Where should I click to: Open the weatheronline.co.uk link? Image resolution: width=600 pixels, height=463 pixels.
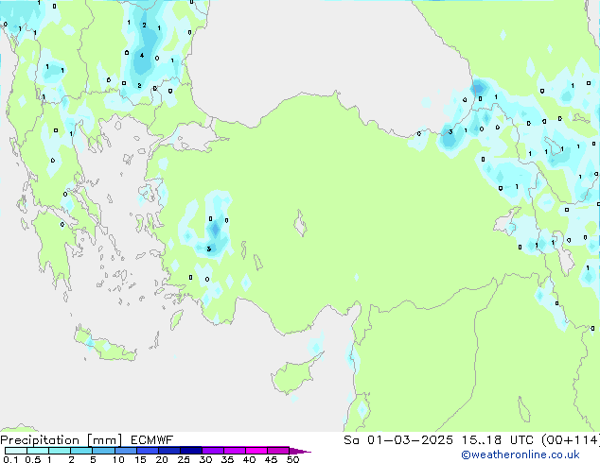(x=521, y=454)
